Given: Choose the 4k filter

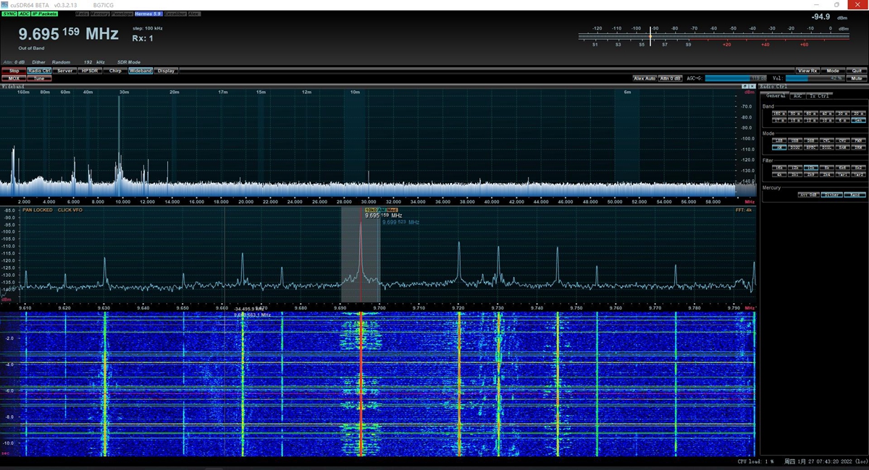Looking at the screenshot, I should tap(779, 174).
